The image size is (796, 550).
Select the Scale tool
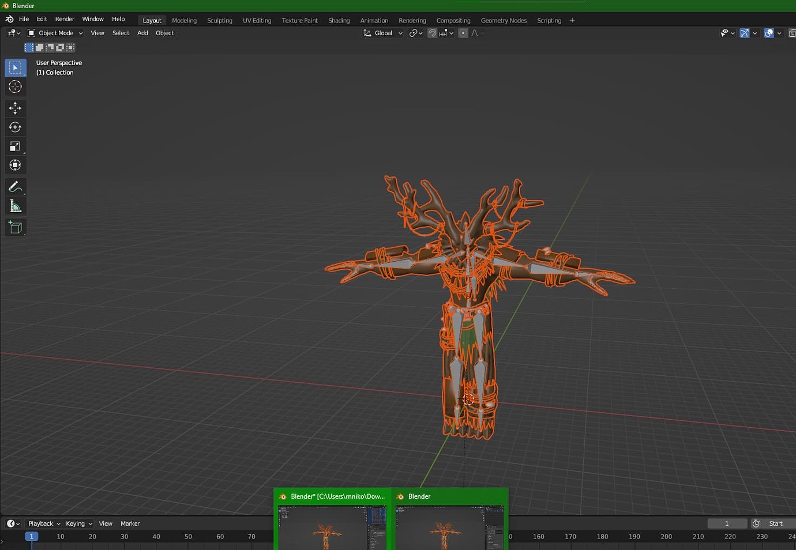(x=15, y=146)
